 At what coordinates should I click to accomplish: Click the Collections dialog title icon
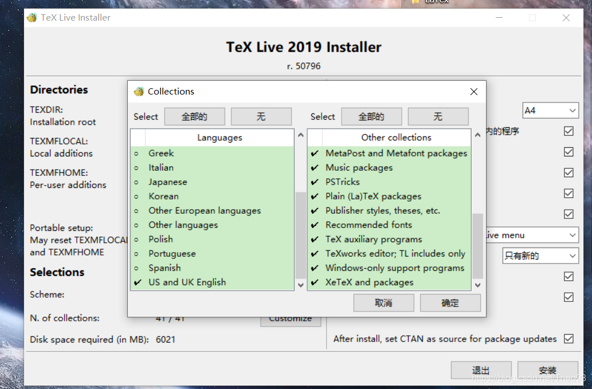(139, 91)
